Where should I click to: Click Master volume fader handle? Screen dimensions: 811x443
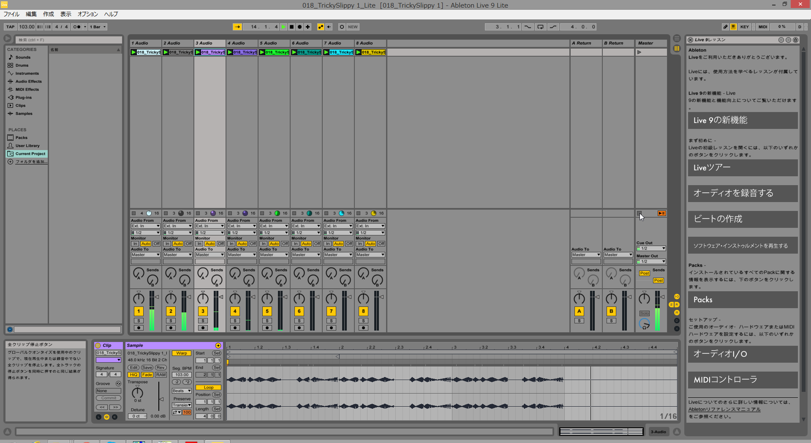tap(662, 297)
